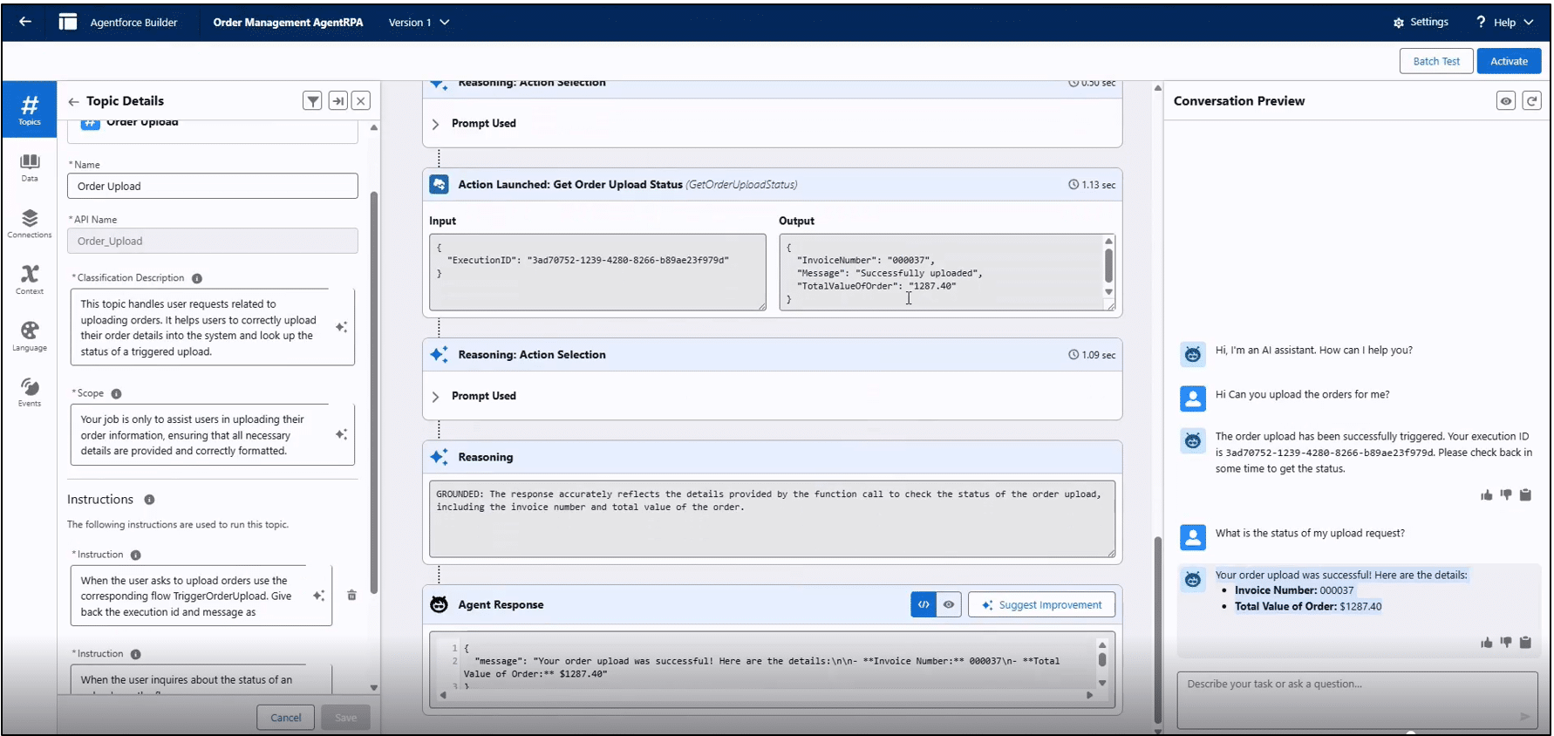Click the Batch Test button
1554x736 pixels.
point(1436,61)
